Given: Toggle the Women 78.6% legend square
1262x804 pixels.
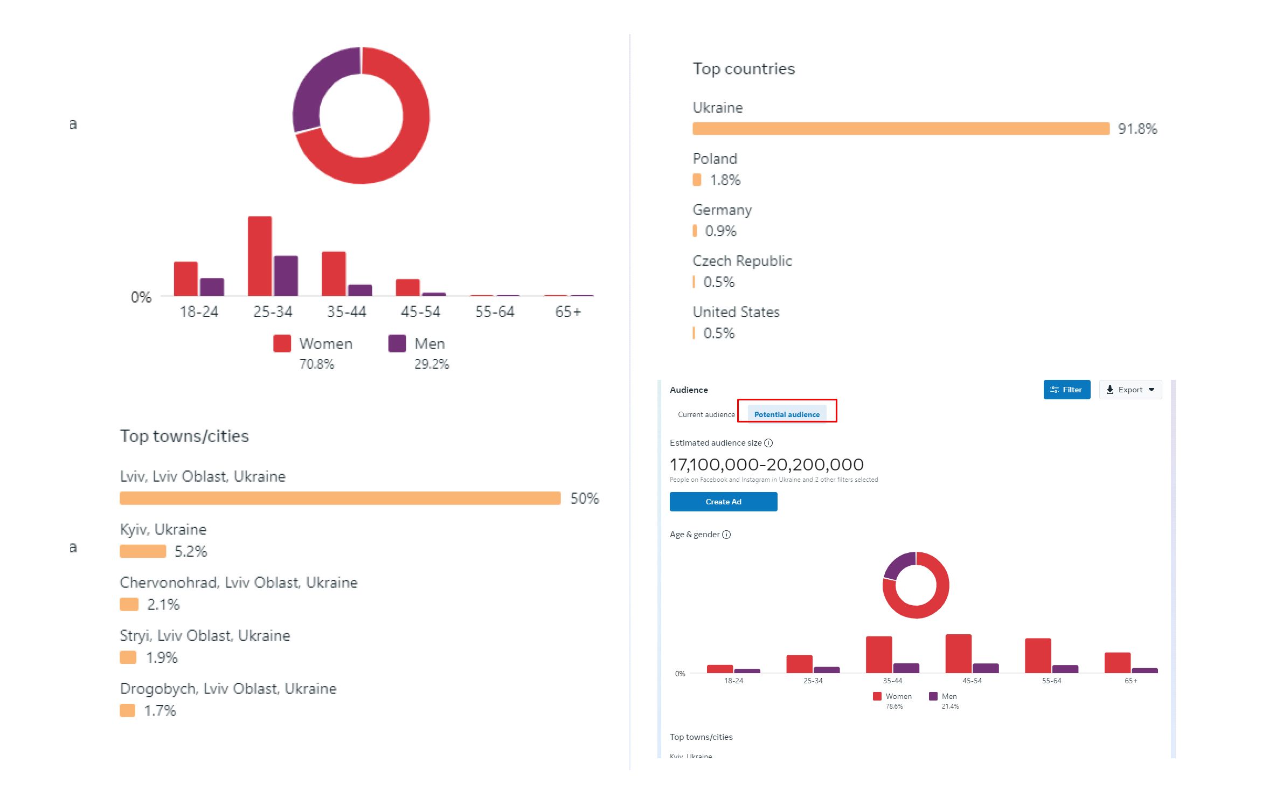Looking at the screenshot, I should (877, 696).
